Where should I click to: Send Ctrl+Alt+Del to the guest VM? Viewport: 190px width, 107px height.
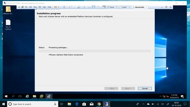pos(64,7)
